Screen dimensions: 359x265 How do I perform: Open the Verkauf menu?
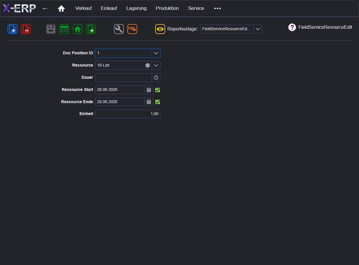(83, 8)
